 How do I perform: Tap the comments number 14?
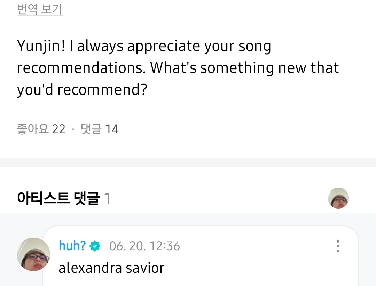(112, 130)
